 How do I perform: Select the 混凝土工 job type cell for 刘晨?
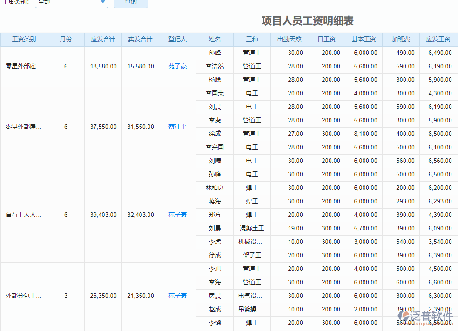(x=252, y=228)
